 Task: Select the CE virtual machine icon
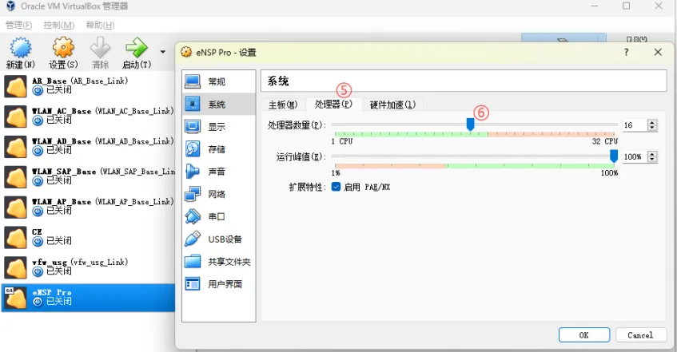coord(15,237)
